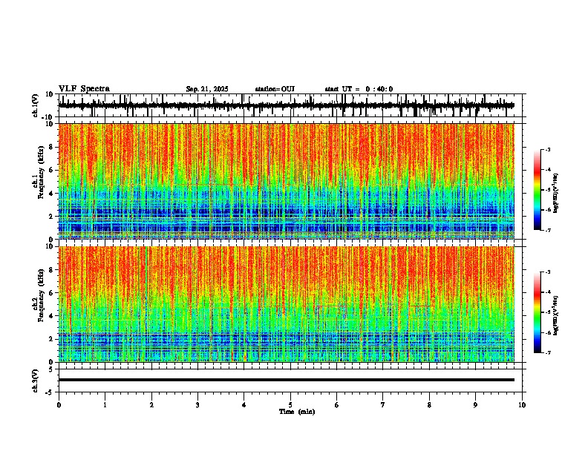Click the ch.2 spectrogram color scale bar
Viewport: 588px width, 454px height.
coord(538,312)
